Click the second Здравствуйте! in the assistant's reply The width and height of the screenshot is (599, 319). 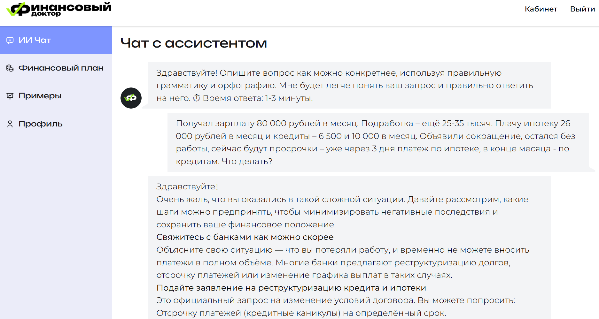187,186
